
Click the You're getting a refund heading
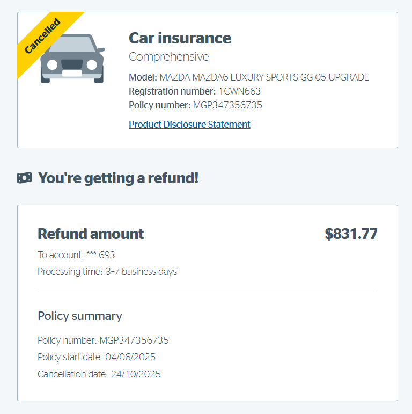pyautogui.click(x=118, y=178)
